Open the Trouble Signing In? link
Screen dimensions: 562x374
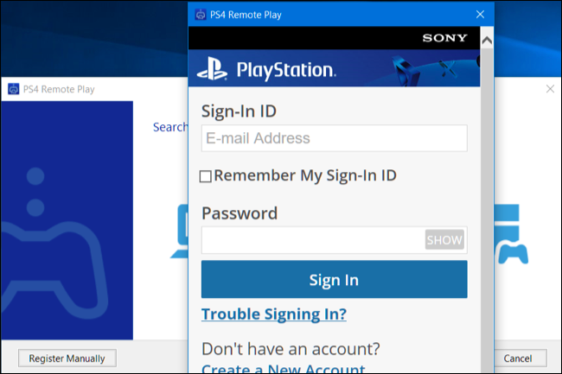click(274, 314)
